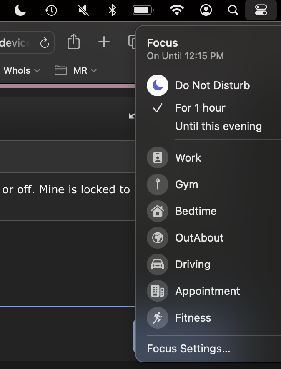Turn on Bedtime focus icon
Screen dimensions: 281x369
[x=158, y=211]
